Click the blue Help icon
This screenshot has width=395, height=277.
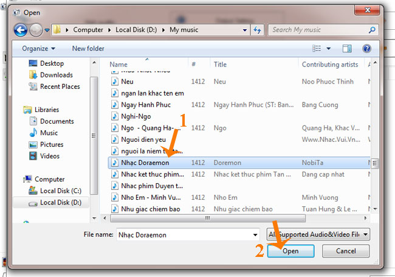point(367,48)
